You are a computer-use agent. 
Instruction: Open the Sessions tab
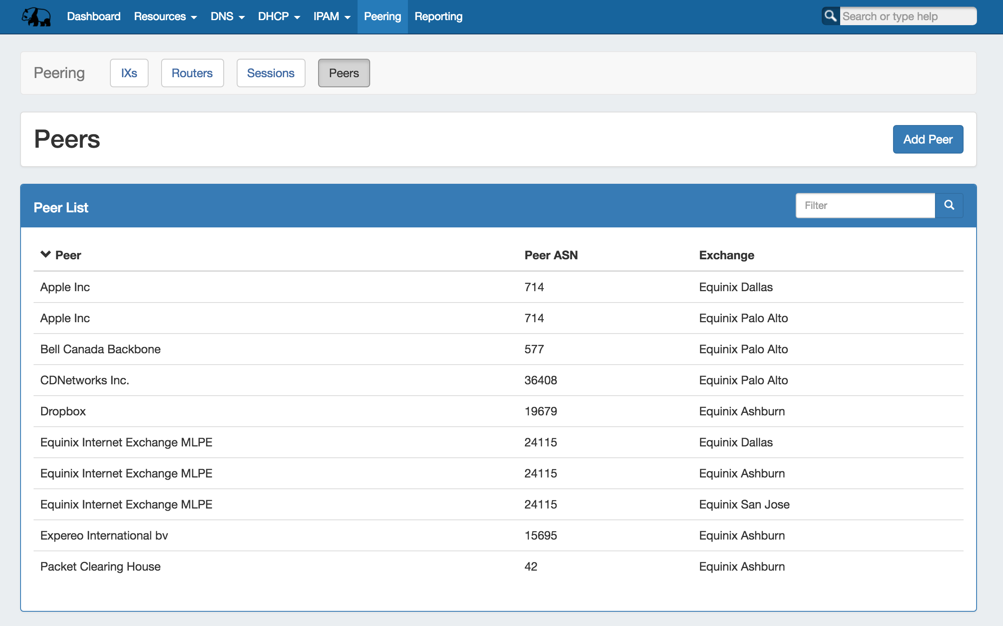click(x=271, y=73)
